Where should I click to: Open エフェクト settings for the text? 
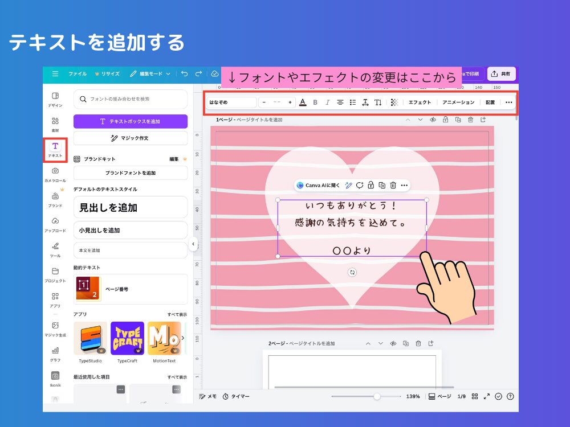[x=421, y=102]
